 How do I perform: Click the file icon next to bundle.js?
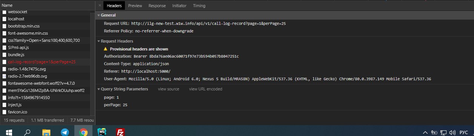tap(5, 55)
